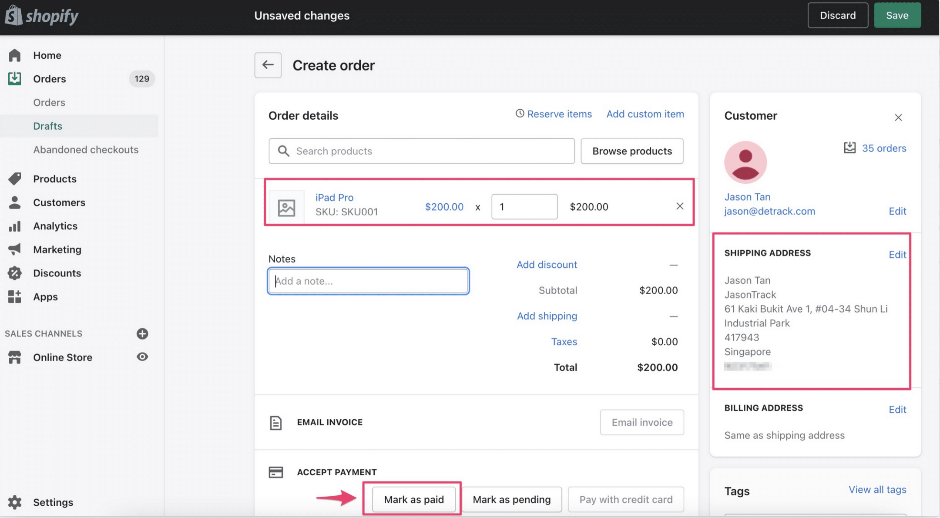Screen dimensions: 940x518
Task: Open Analytics via the bar chart icon
Action: click(15, 226)
